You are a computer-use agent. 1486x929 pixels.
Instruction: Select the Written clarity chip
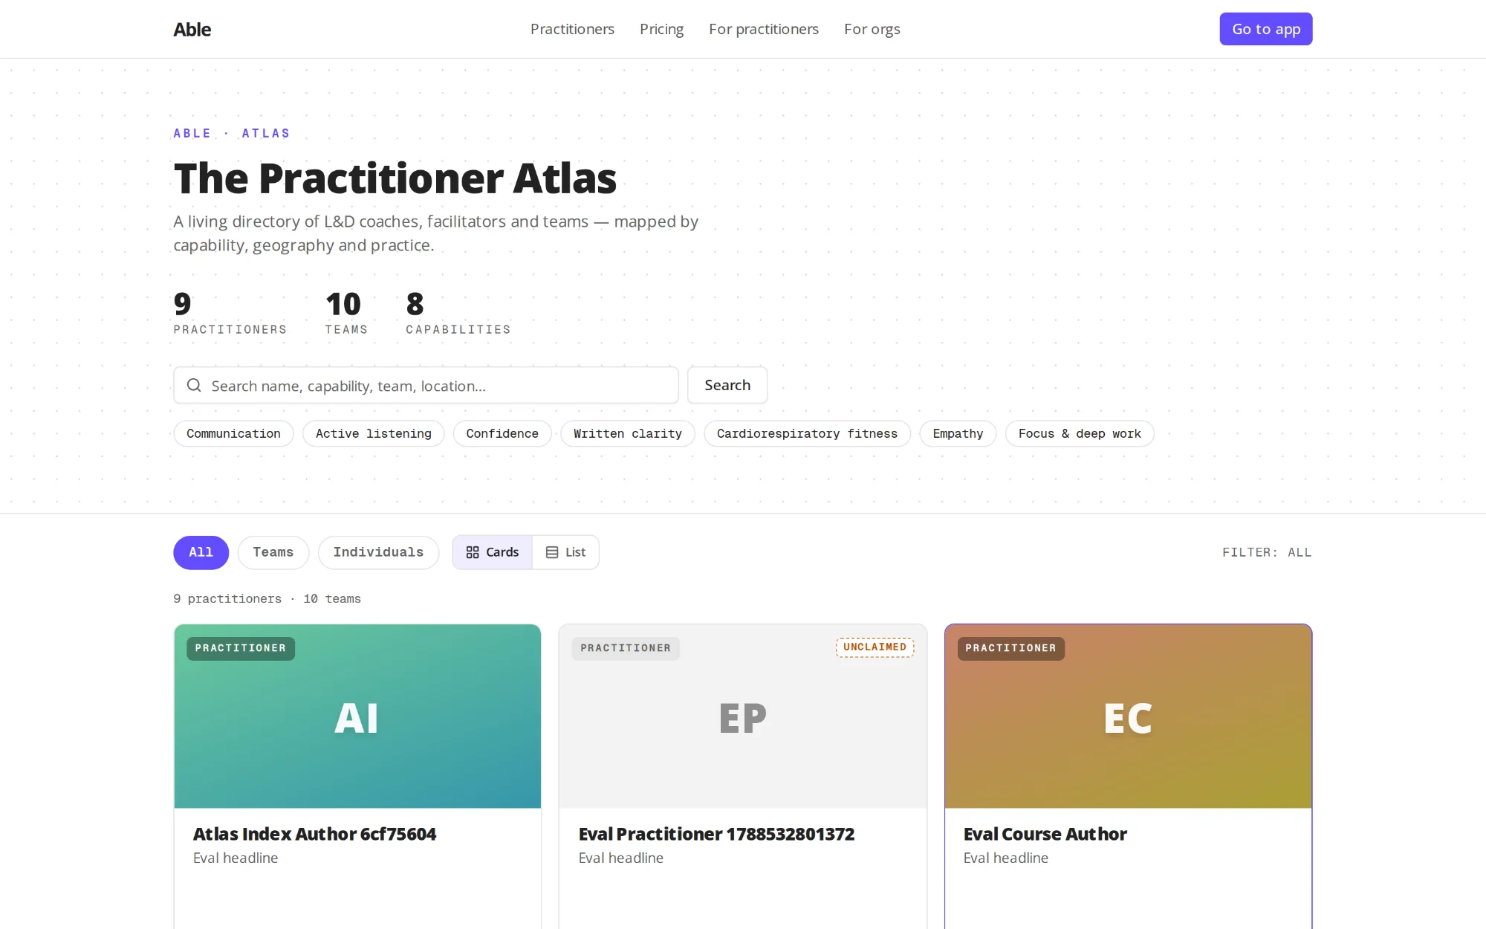pyautogui.click(x=628, y=433)
